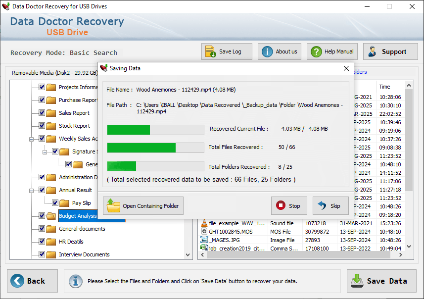This screenshot has height=299, width=424.
Task: Select the Stock Report folder icon
Action: pyautogui.click(x=51, y=126)
